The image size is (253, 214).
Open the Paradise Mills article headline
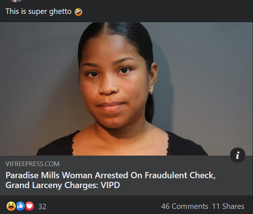pyautogui.click(x=110, y=180)
